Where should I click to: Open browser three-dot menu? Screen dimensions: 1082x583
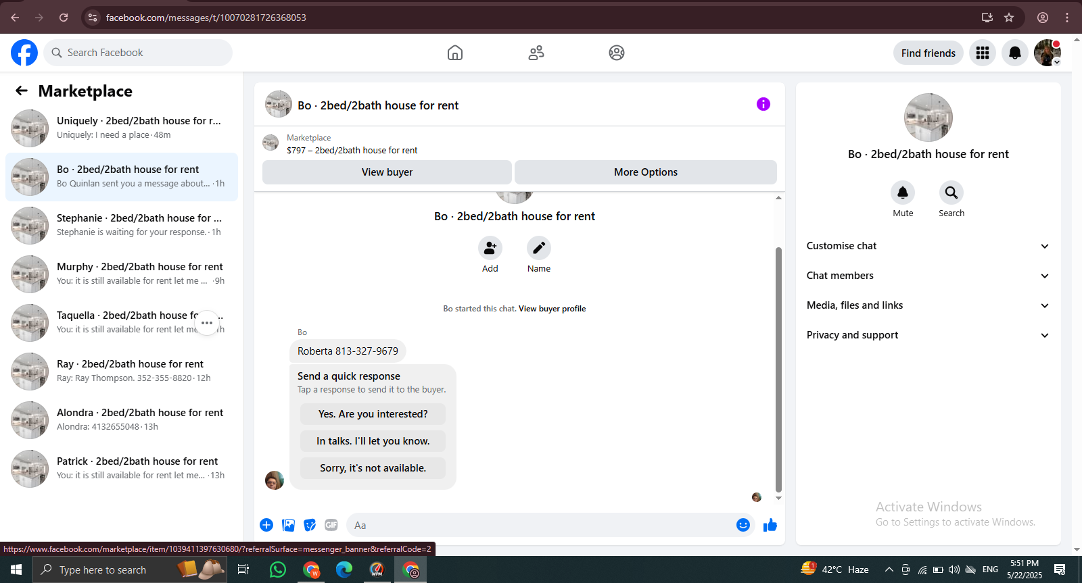(1067, 18)
